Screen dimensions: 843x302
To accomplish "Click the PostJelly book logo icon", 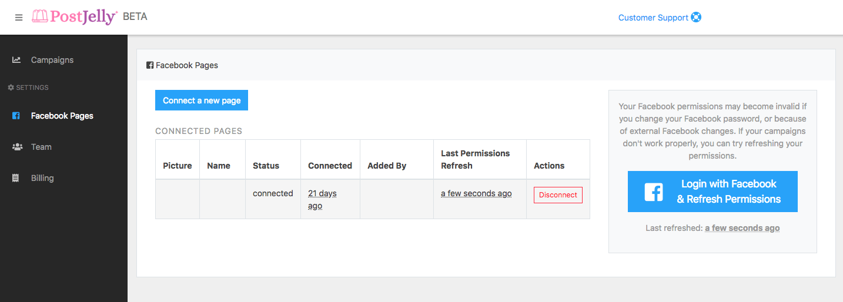I will 40,16.
